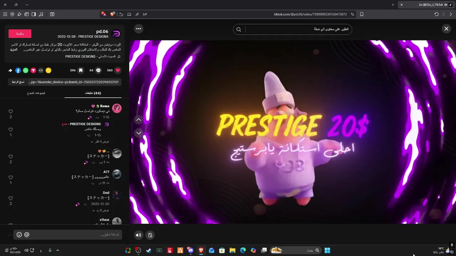
Task: Expand the description with المزيد
Action: coord(14,49)
